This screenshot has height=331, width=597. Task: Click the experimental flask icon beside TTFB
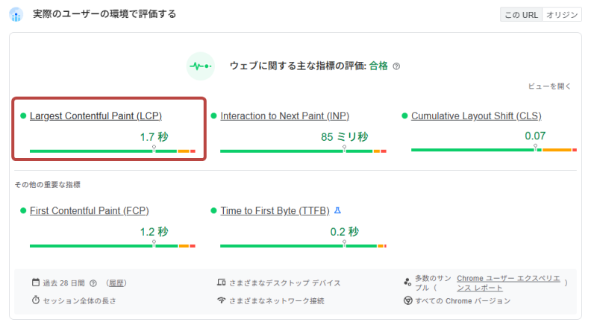[337, 211]
